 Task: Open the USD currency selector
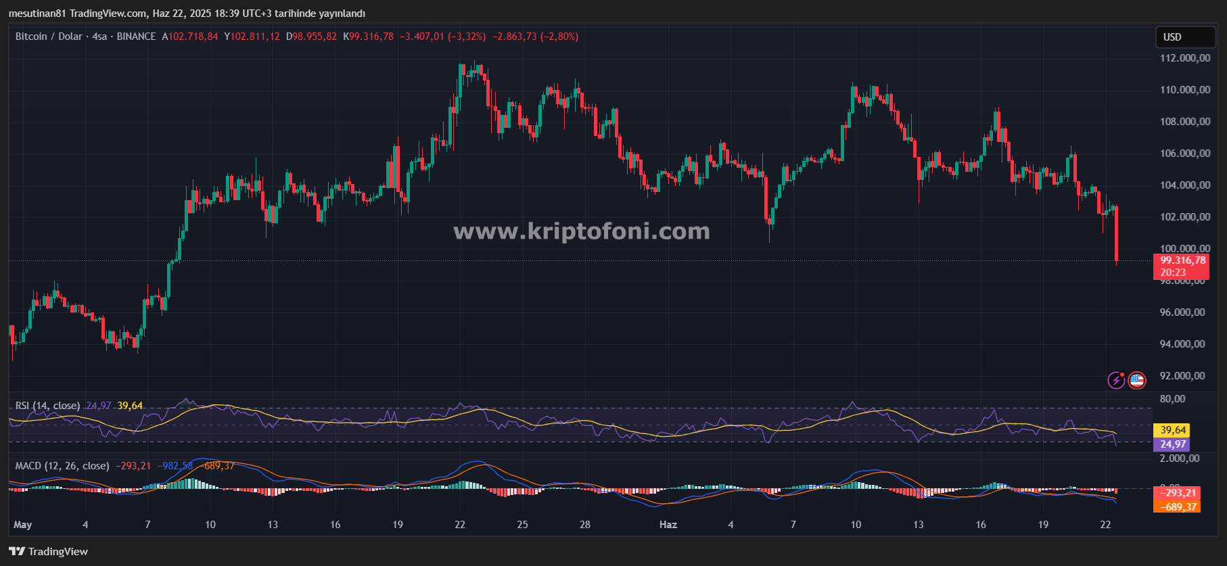tap(1185, 37)
